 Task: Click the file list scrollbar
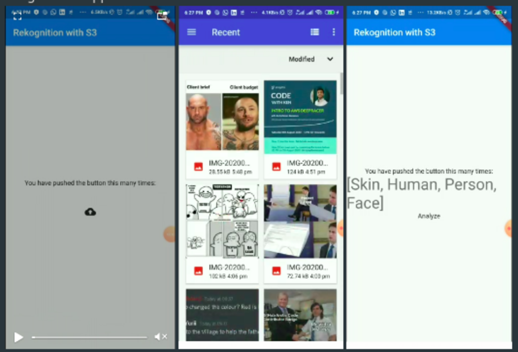[341, 83]
